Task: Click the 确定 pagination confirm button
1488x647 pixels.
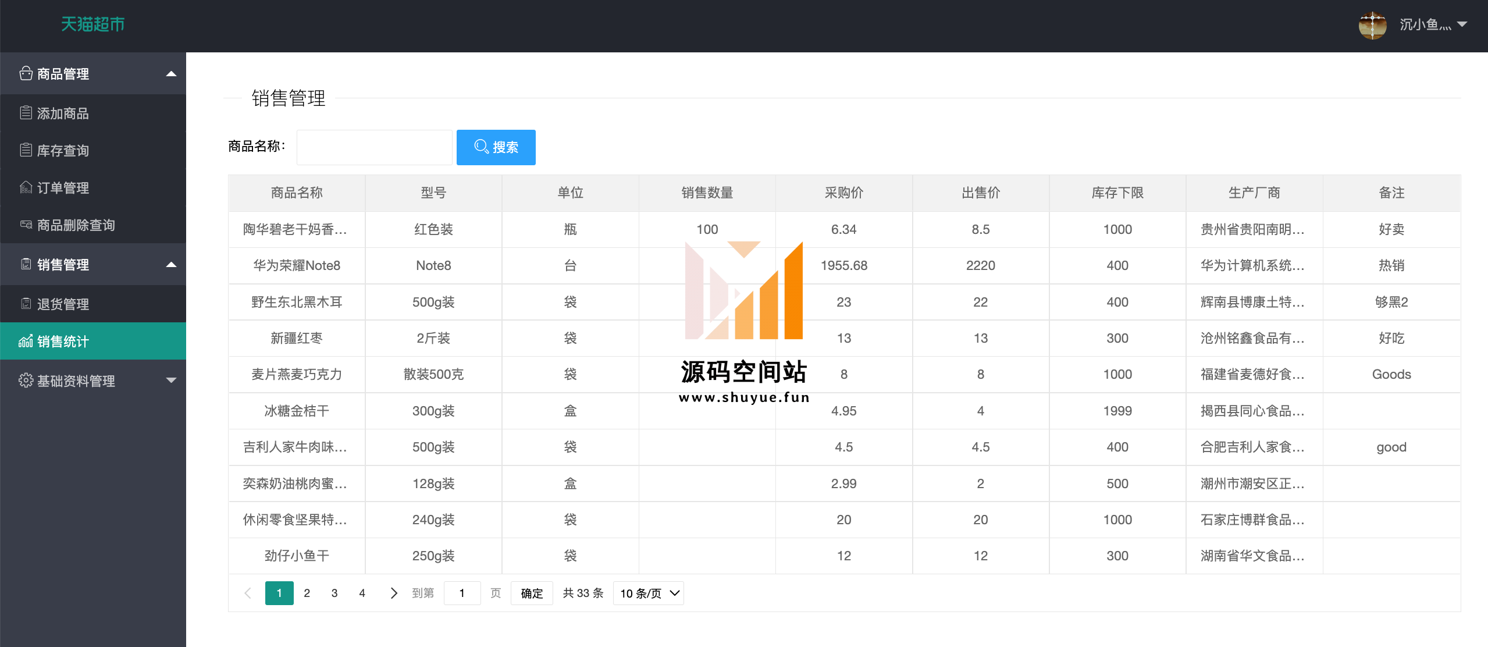Action: [x=532, y=593]
